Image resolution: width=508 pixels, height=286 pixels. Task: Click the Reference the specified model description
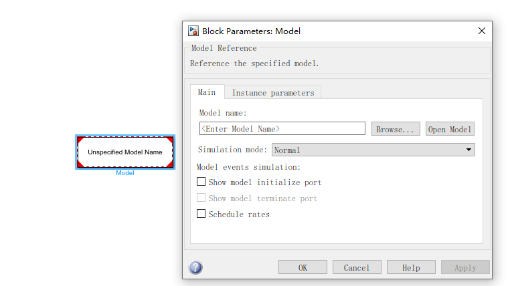[x=254, y=63]
